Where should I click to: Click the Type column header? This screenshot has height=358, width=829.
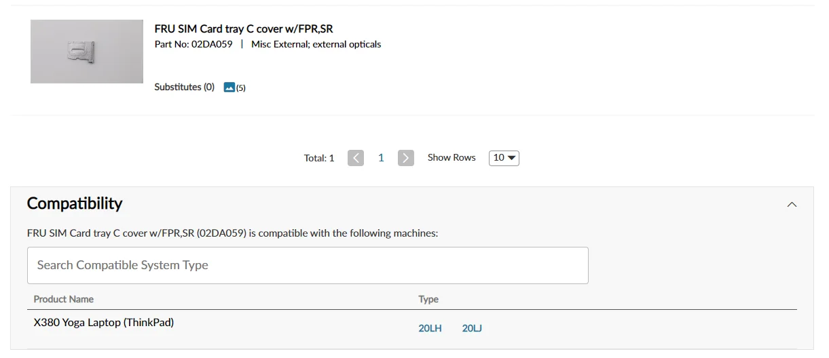click(428, 299)
